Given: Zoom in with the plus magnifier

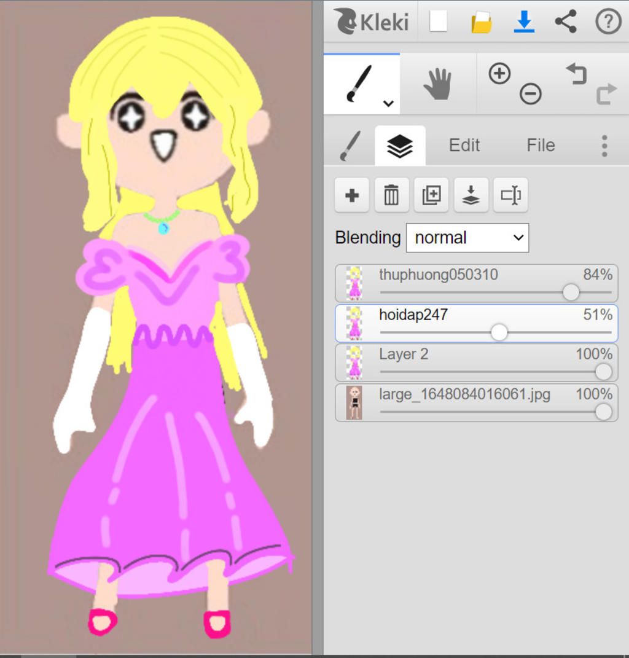Looking at the screenshot, I should (x=499, y=74).
